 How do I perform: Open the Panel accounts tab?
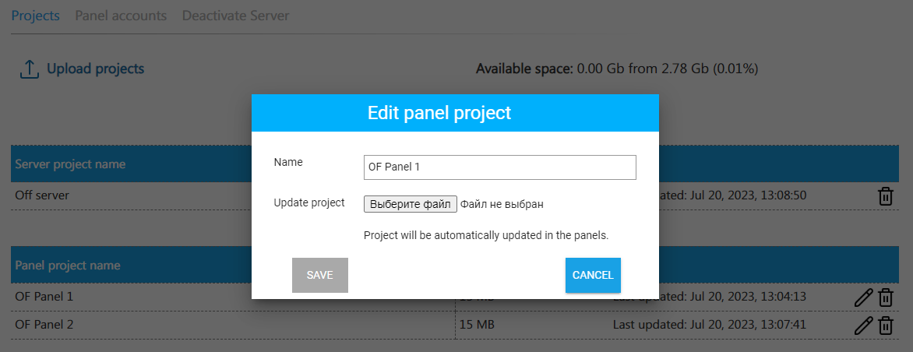(121, 16)
